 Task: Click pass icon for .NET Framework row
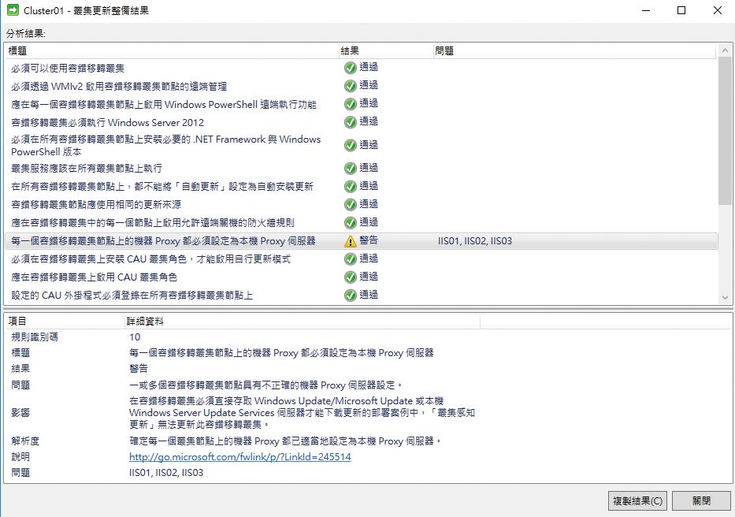(350, 146)
